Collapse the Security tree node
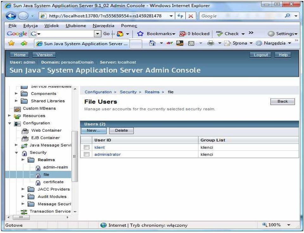Screen dimensions: 304x233 [x=16, y=153]
